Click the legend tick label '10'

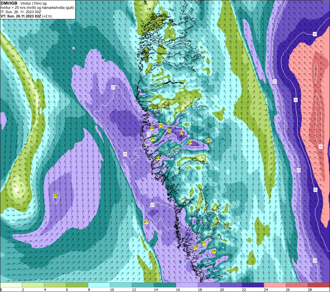click(x=112, y=290)
